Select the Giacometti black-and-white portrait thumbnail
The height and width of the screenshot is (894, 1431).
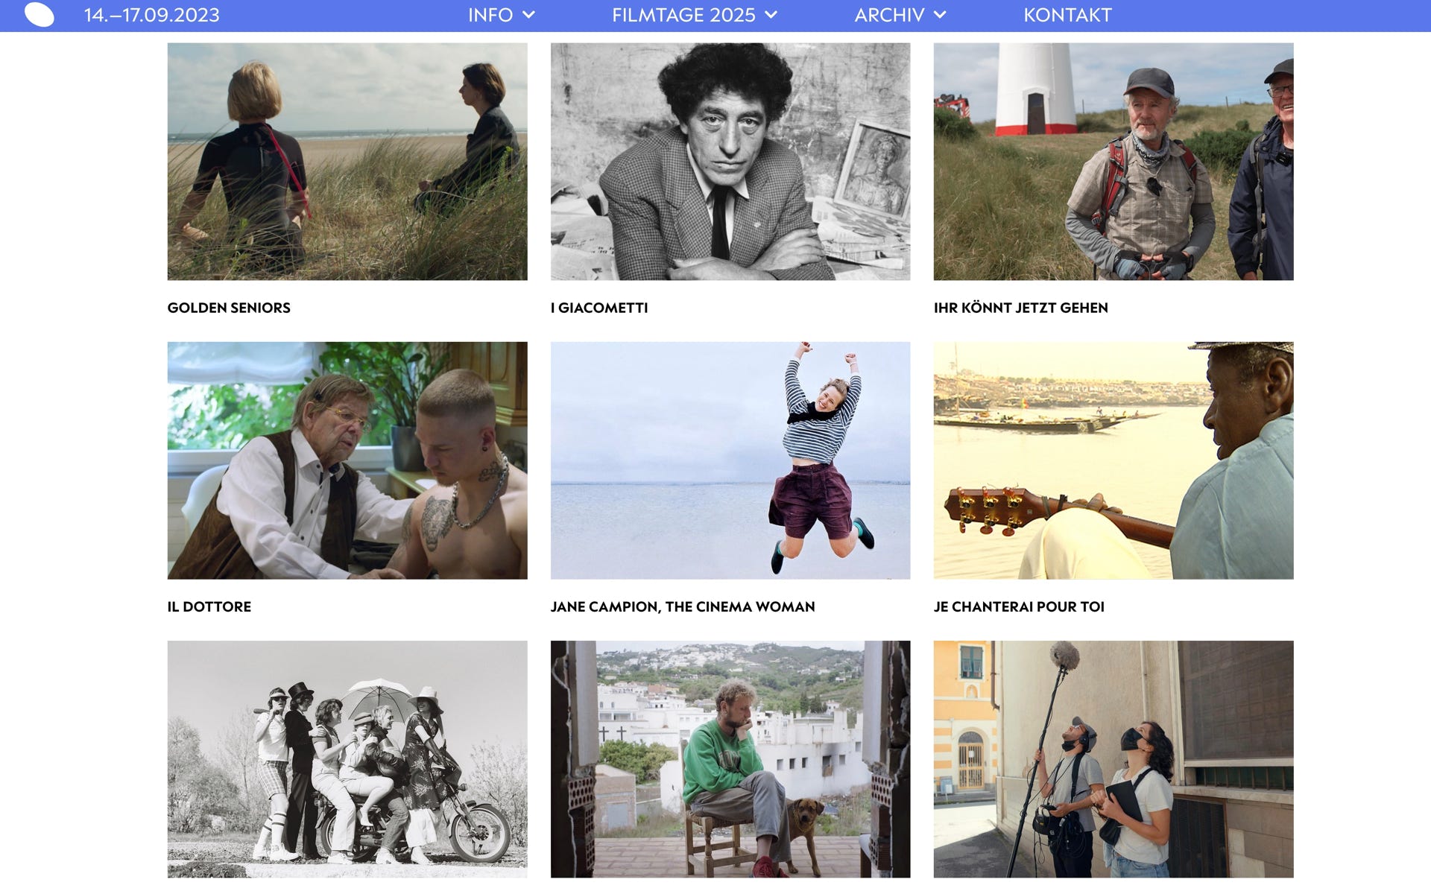click(x=730, y=161)
